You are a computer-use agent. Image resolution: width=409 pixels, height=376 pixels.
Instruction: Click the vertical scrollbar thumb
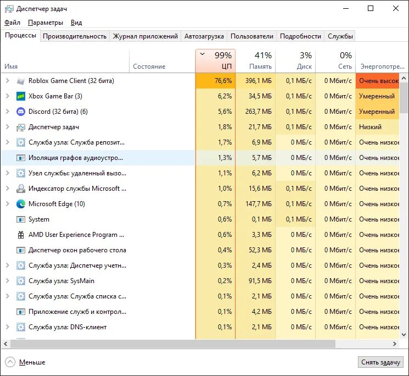(x=404, y=98)
